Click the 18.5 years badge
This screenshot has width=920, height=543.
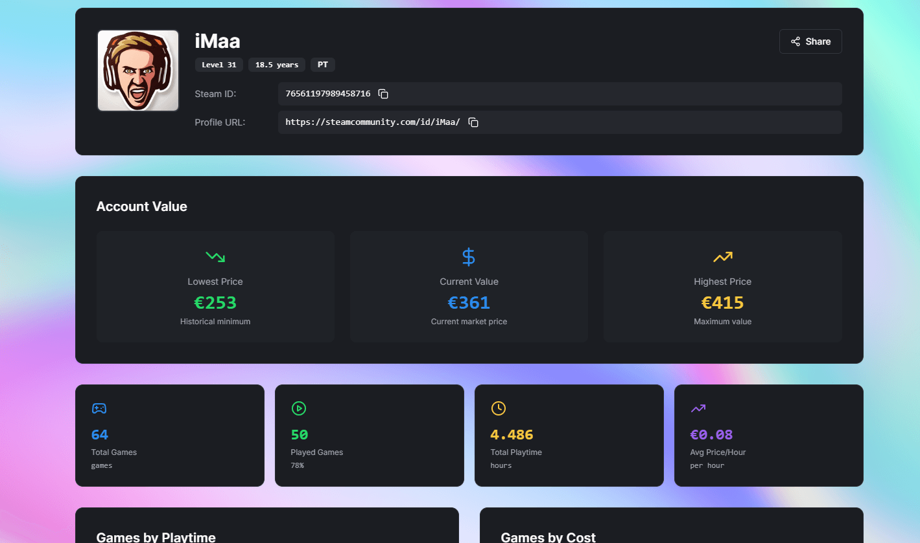[277, 65]
